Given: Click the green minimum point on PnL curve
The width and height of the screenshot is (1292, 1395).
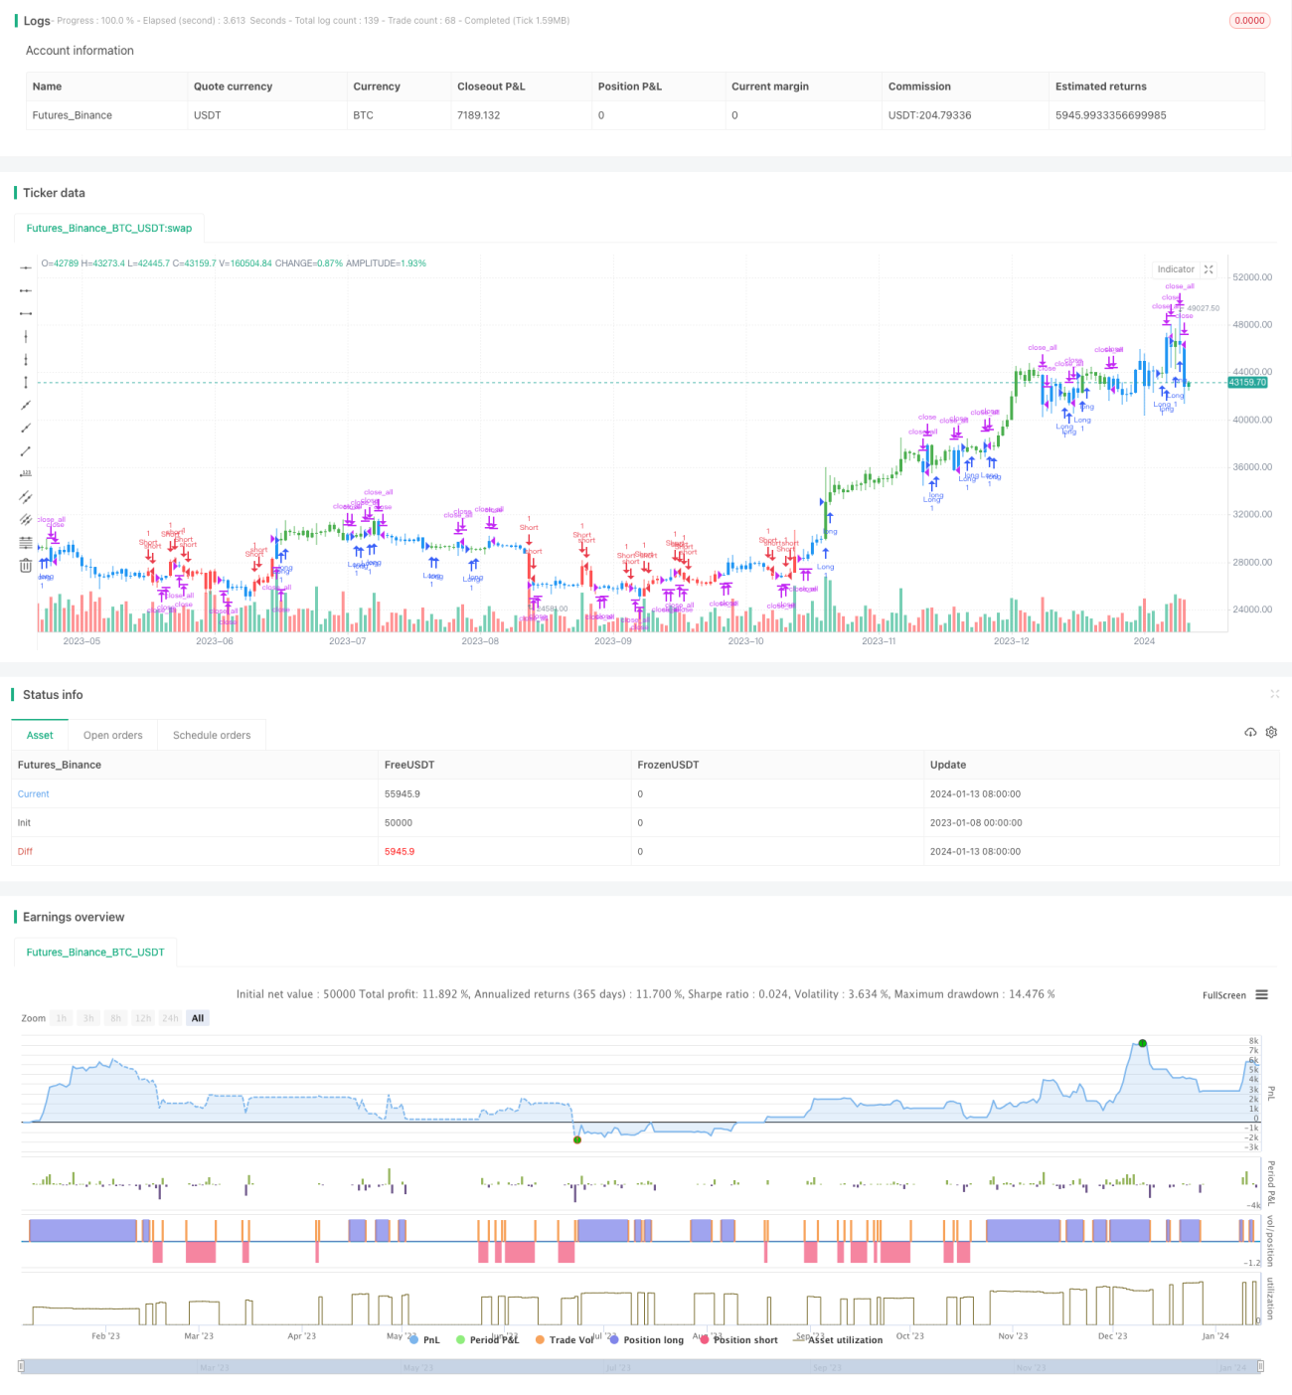Looking at the screenshot, I should (577, 1139).
